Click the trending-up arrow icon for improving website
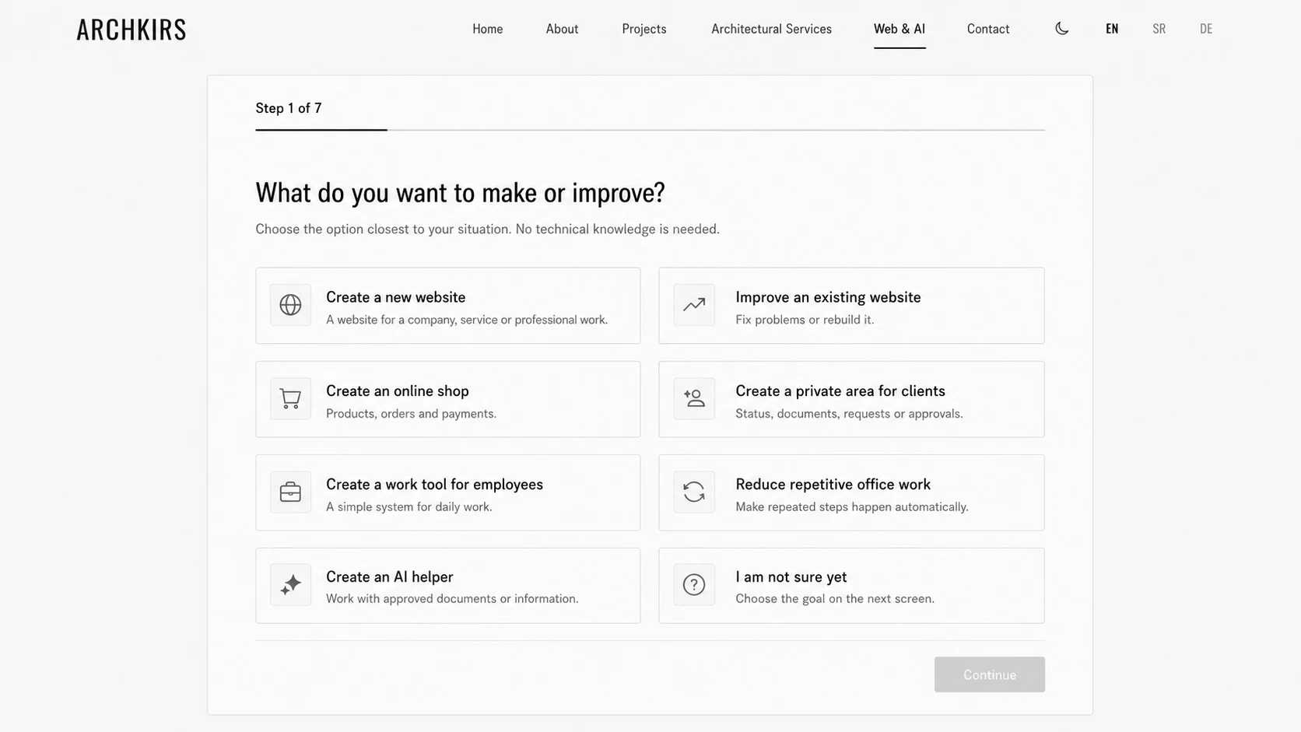This screenshot has width=1301, height=732. coord(694,305)
